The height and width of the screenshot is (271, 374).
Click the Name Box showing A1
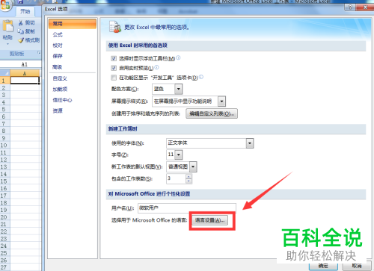[x=24, y=64]
